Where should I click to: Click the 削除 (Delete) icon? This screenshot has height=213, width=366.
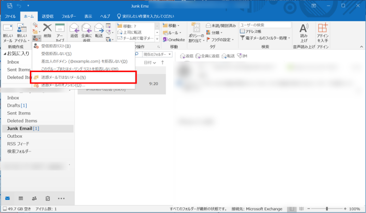pos(48,32)
